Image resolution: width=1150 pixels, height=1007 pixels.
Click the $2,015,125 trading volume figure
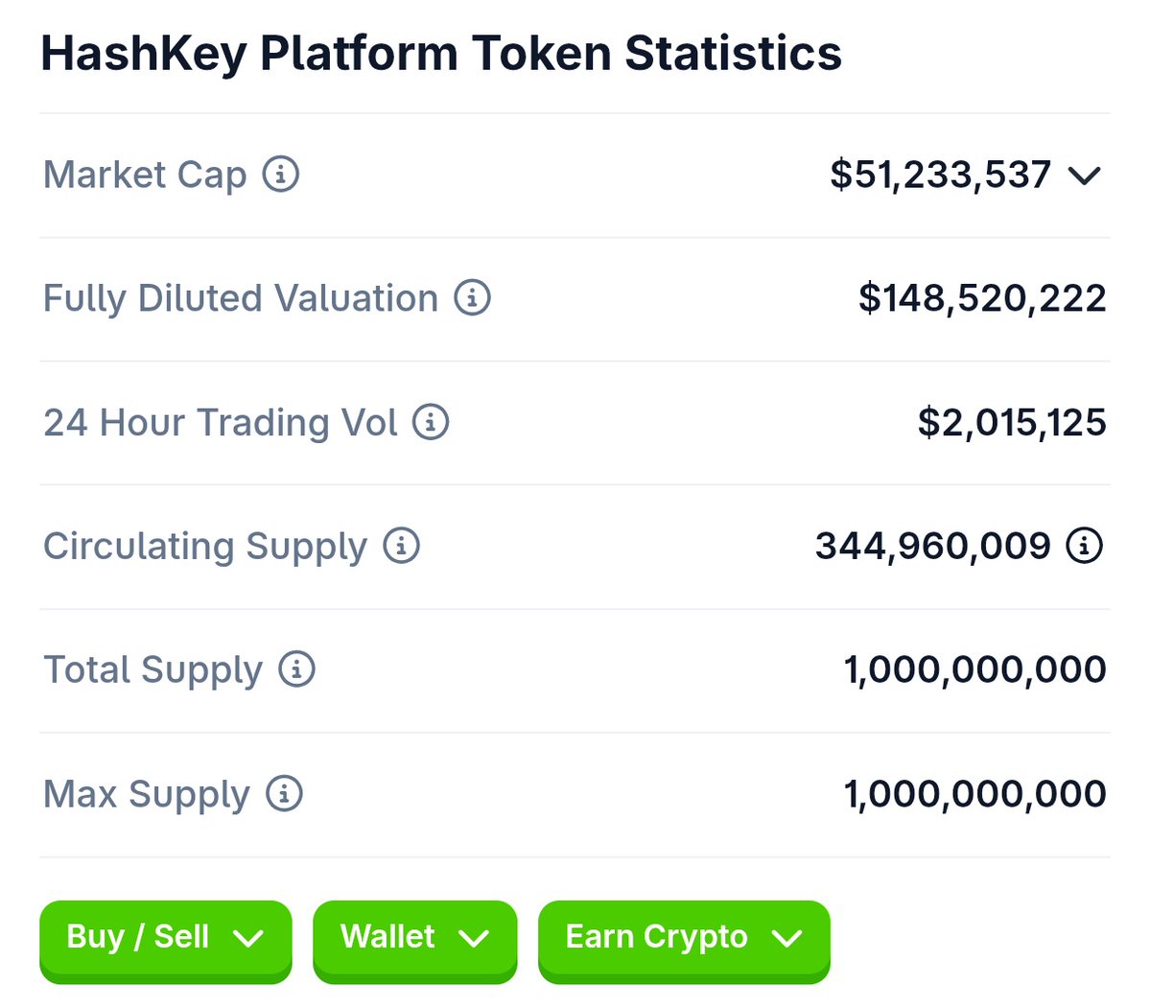(x=1012, y=422)
